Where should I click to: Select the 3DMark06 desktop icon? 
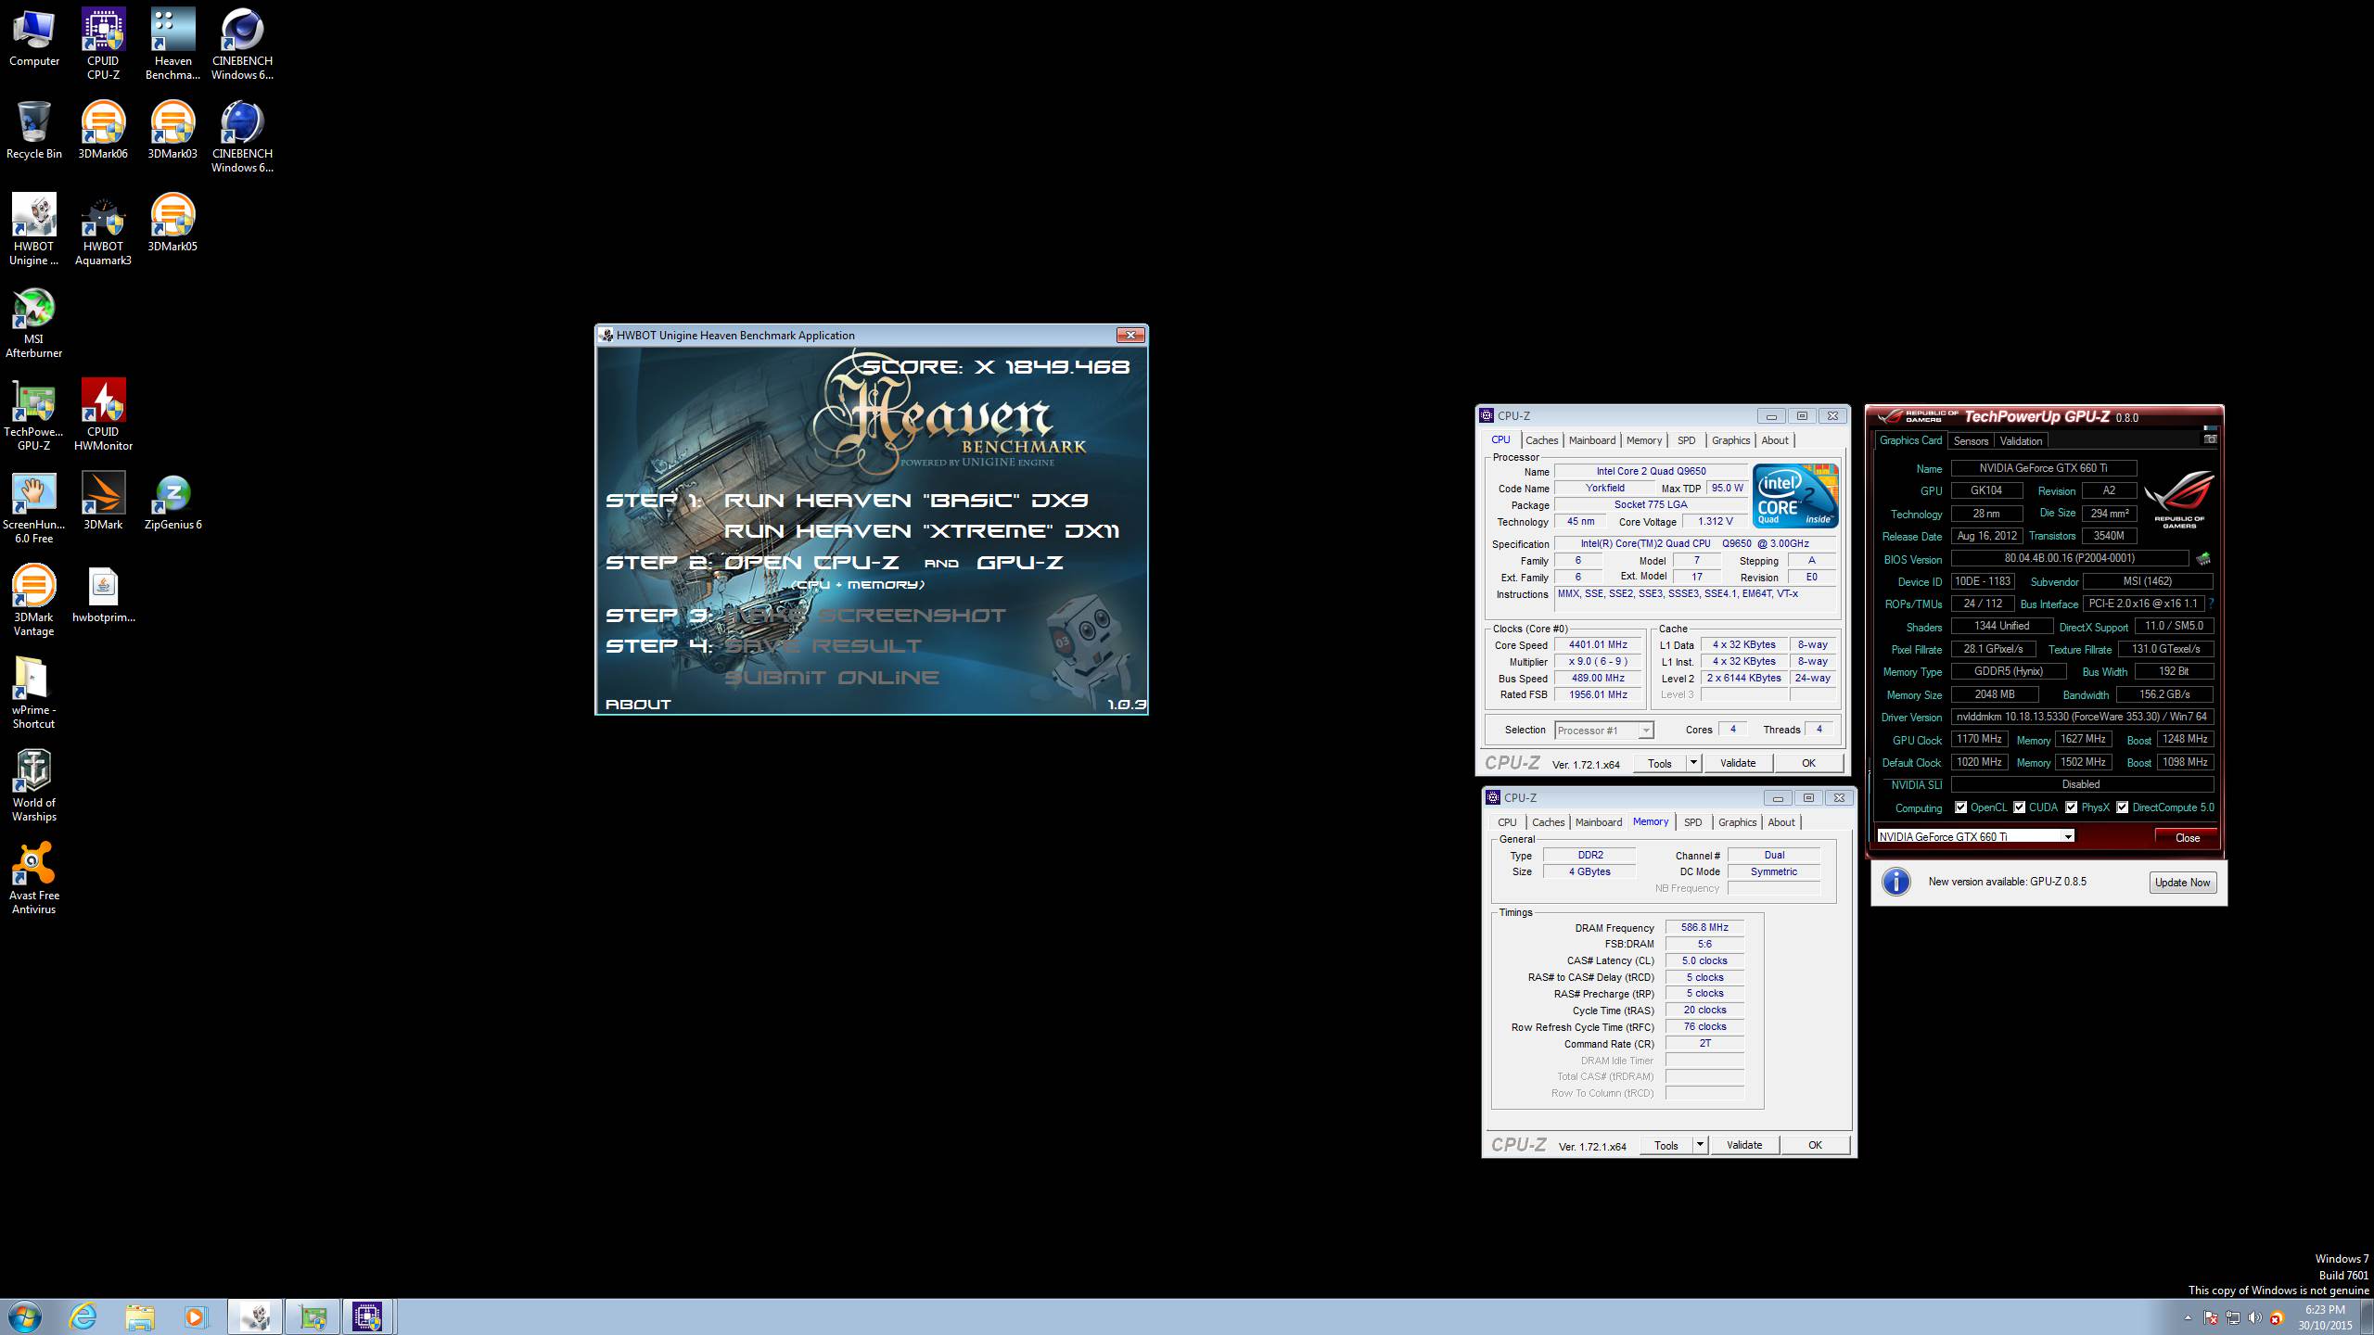coord(103,130)
